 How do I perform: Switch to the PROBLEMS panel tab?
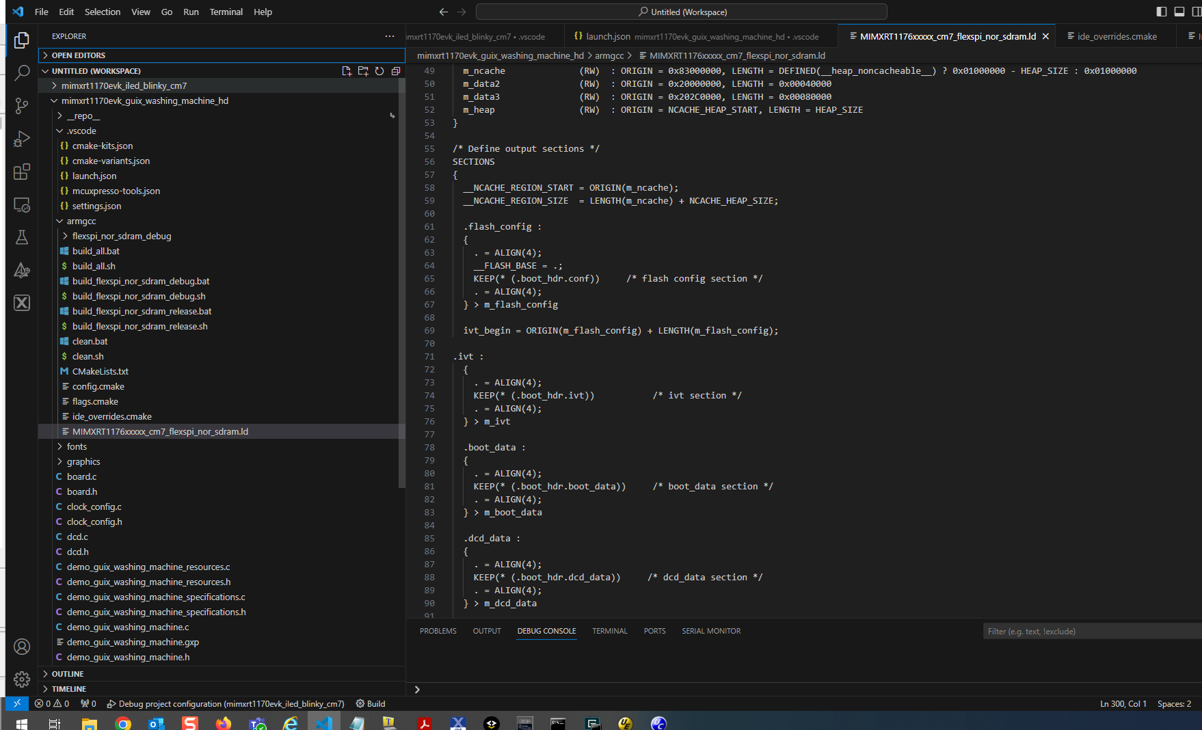tap(438, 631)
